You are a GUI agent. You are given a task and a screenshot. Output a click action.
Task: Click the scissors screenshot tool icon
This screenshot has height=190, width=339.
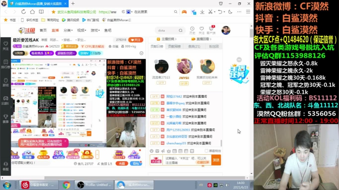(210, 12)
